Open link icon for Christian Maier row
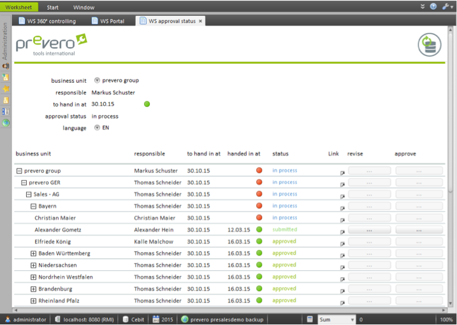The image size is (457, 325). coord(342,220)
